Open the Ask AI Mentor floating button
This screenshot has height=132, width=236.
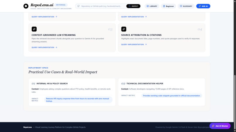click(220, 126)
